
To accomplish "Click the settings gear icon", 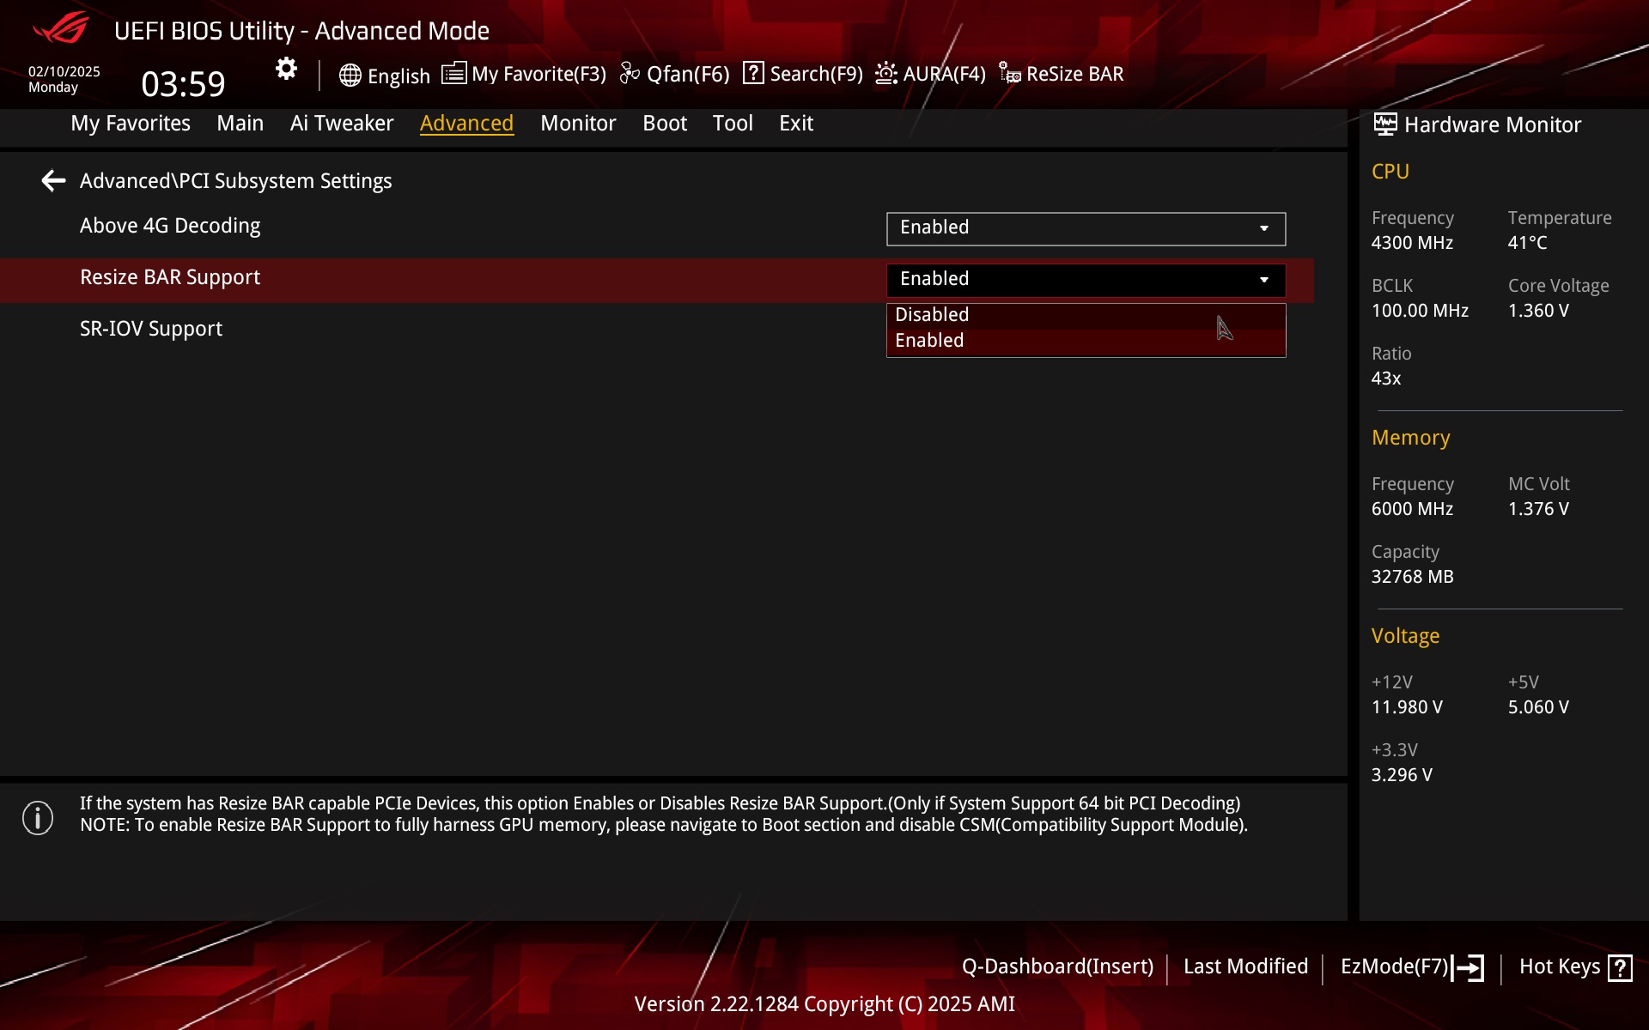I will pyautogui.click(x=286, y=69).
